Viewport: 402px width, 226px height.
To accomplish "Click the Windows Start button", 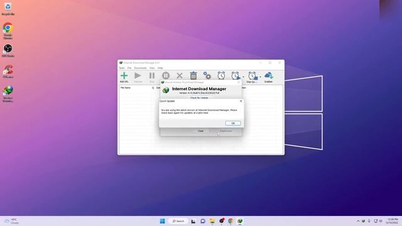I will click(x=163, y=221).
